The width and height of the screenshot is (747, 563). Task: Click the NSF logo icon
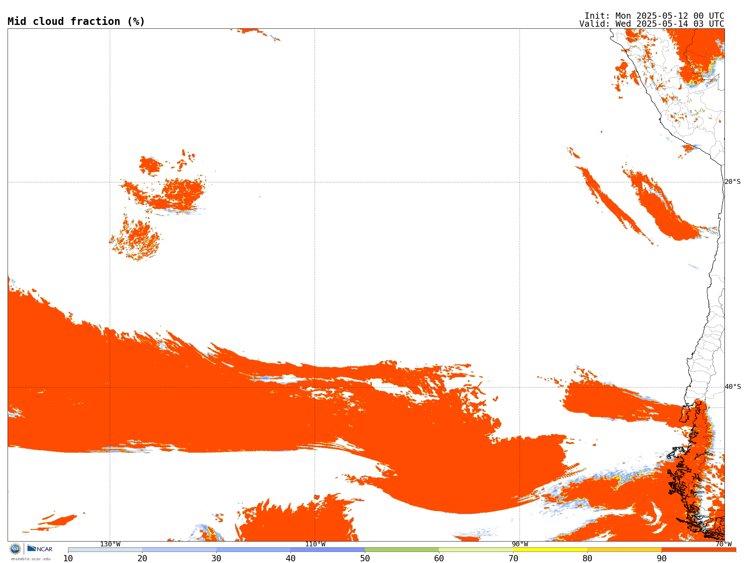click(x=15, y=549)
